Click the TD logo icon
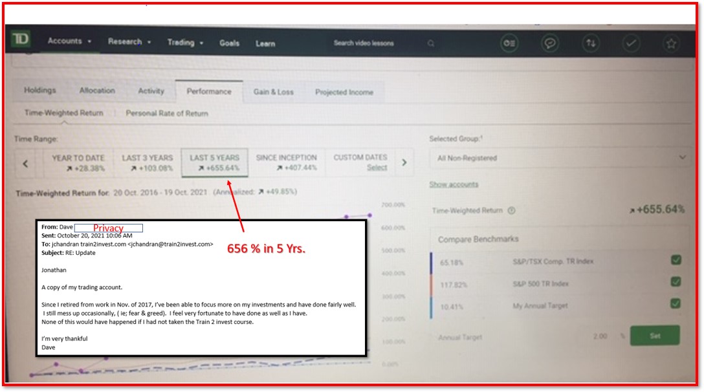Screen dimensions: 704x392 (x=21, y=40)
